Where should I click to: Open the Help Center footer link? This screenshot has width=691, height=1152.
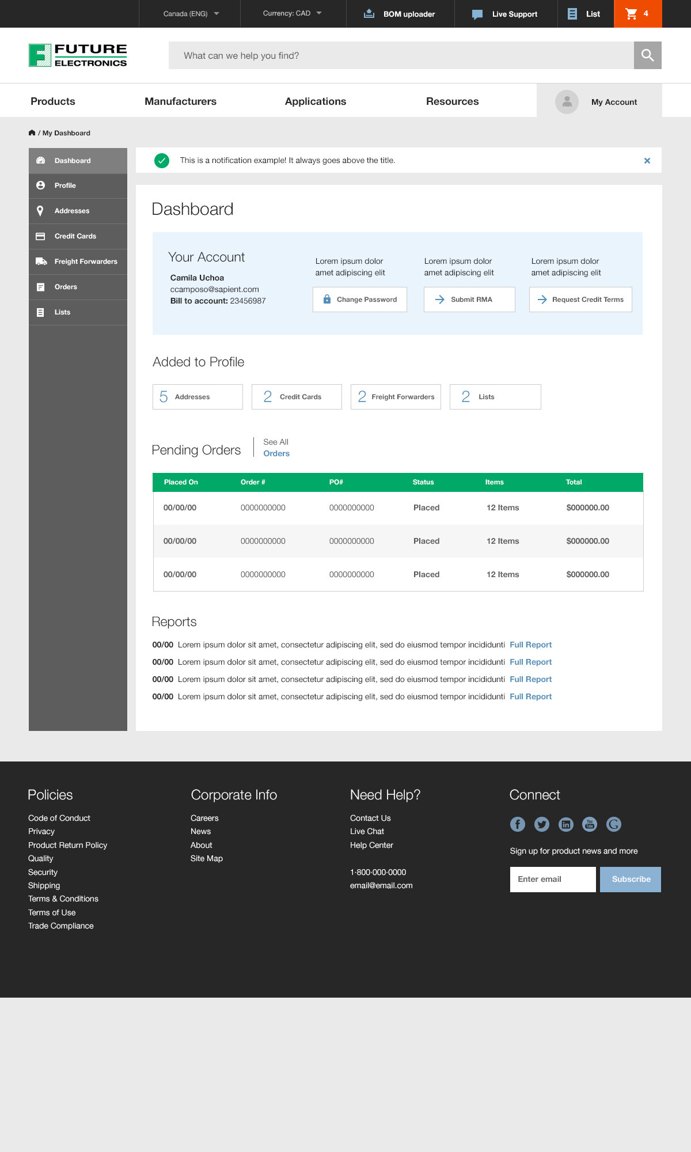pos(371,845)
